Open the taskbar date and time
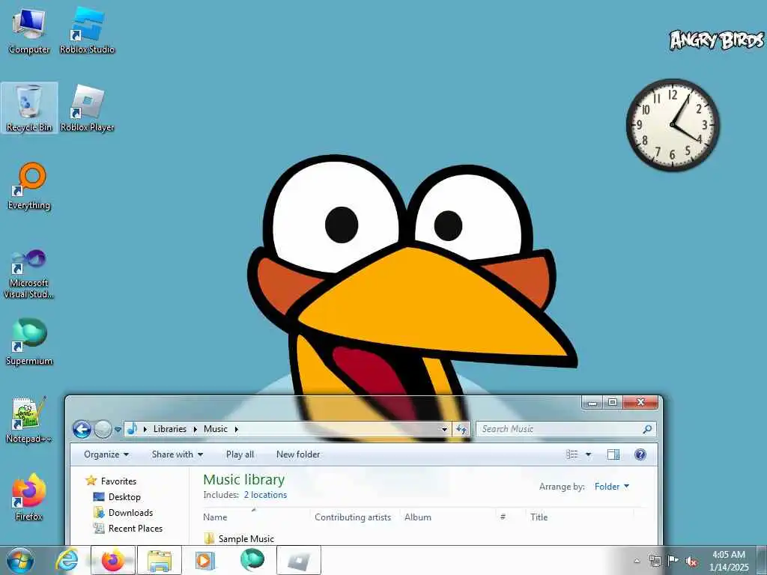Screen dimensions: 767x575 (x=729, y=561)
